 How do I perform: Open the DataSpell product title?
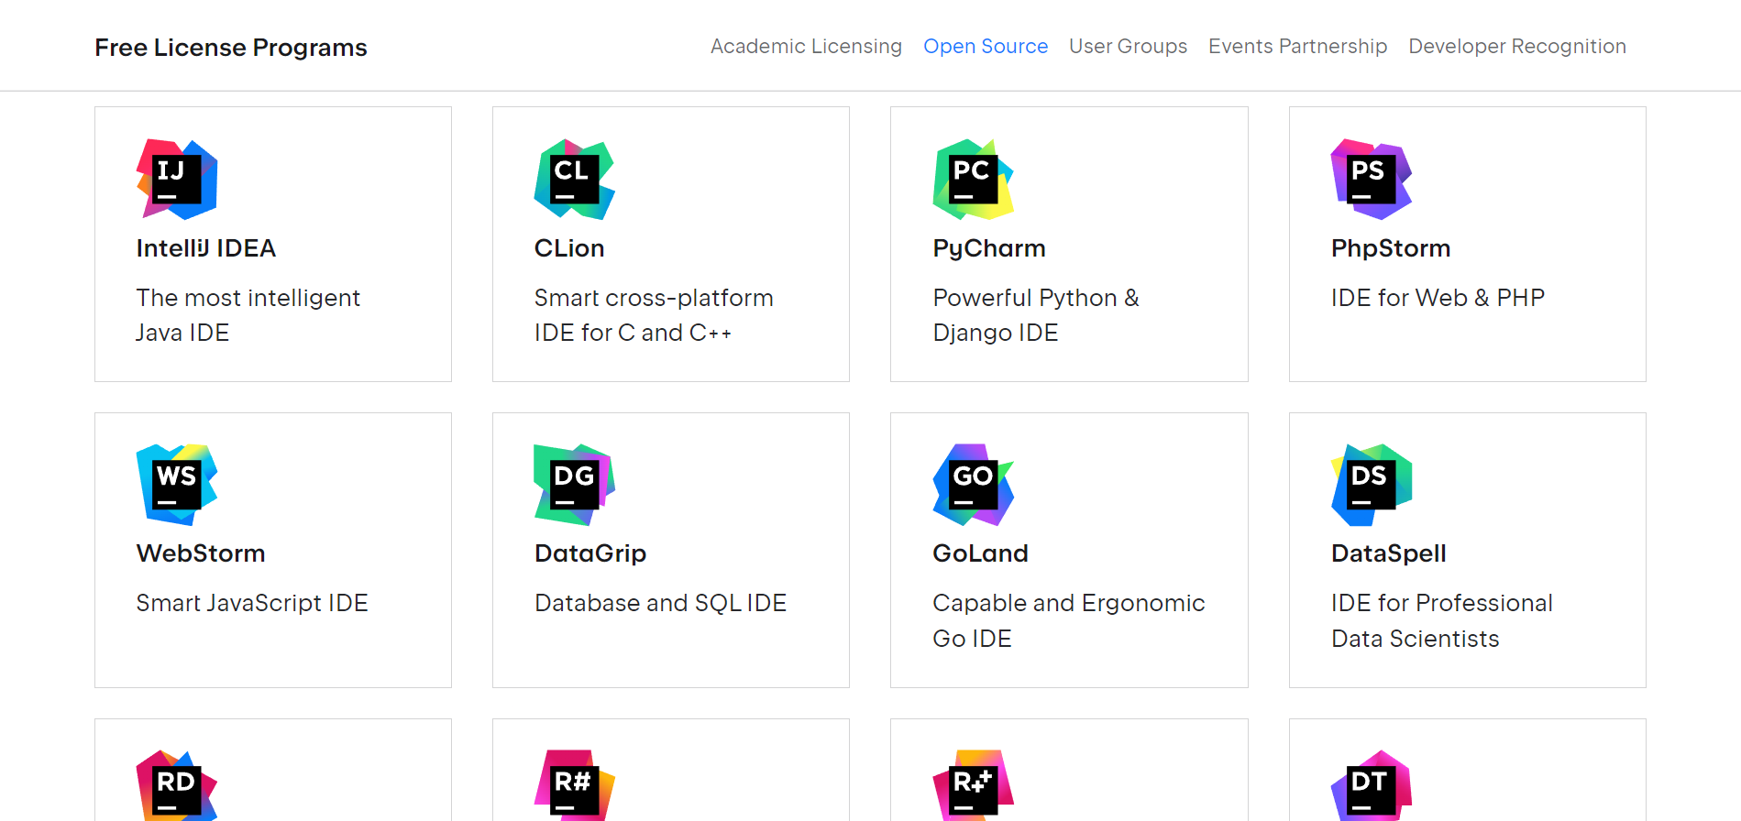click(x=1389, y=553)
